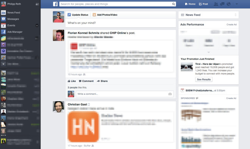Viewport: 250px width, 149px height.
Task: Expand the sidebar more-items arrow
Action: (x=3, y=64)
